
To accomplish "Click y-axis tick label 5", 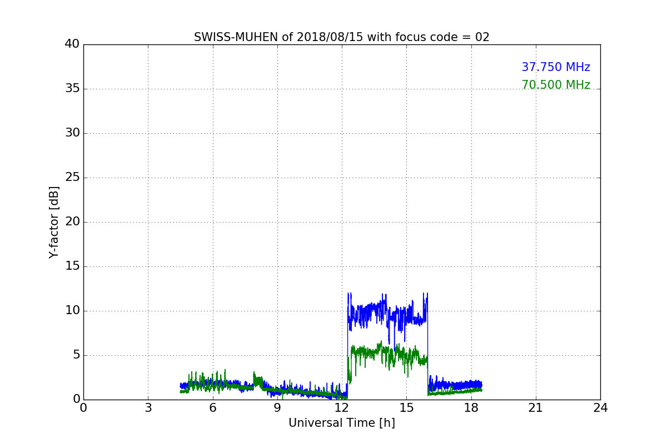I will [x=76, y=355].
